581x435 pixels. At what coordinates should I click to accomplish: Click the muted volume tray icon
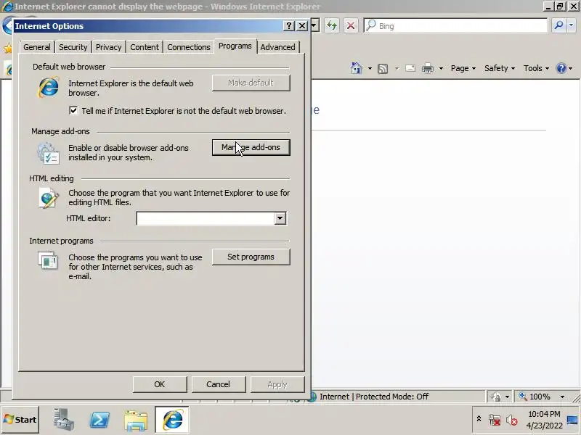512,420
